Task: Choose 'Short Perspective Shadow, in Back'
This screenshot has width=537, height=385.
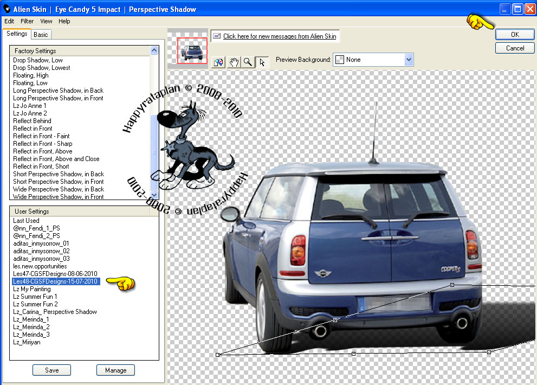Action: pos(59,174)
